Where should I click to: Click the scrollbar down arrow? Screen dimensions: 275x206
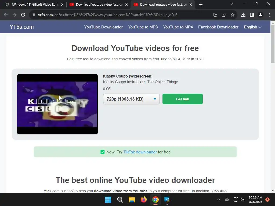273,191
